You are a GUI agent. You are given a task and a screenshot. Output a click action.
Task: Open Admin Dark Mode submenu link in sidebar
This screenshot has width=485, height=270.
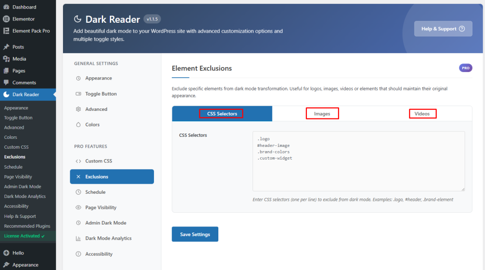pos(23,187)
